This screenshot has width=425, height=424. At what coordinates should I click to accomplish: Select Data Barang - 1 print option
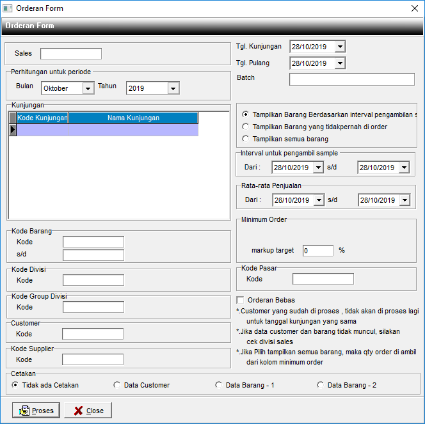point(219,385)
